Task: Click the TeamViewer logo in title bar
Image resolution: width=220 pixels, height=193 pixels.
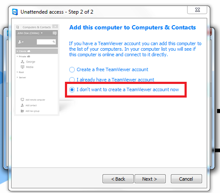Action: coord(15,12)
